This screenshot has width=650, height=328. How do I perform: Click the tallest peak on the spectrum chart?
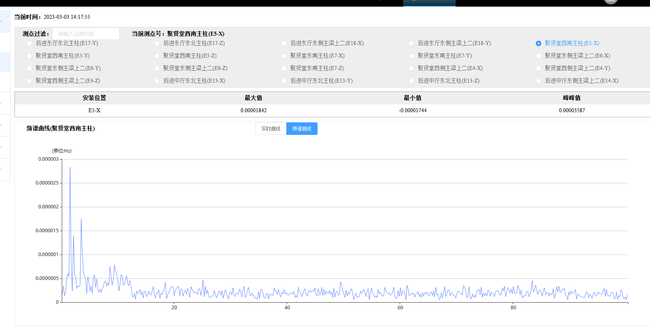[70, 168]
